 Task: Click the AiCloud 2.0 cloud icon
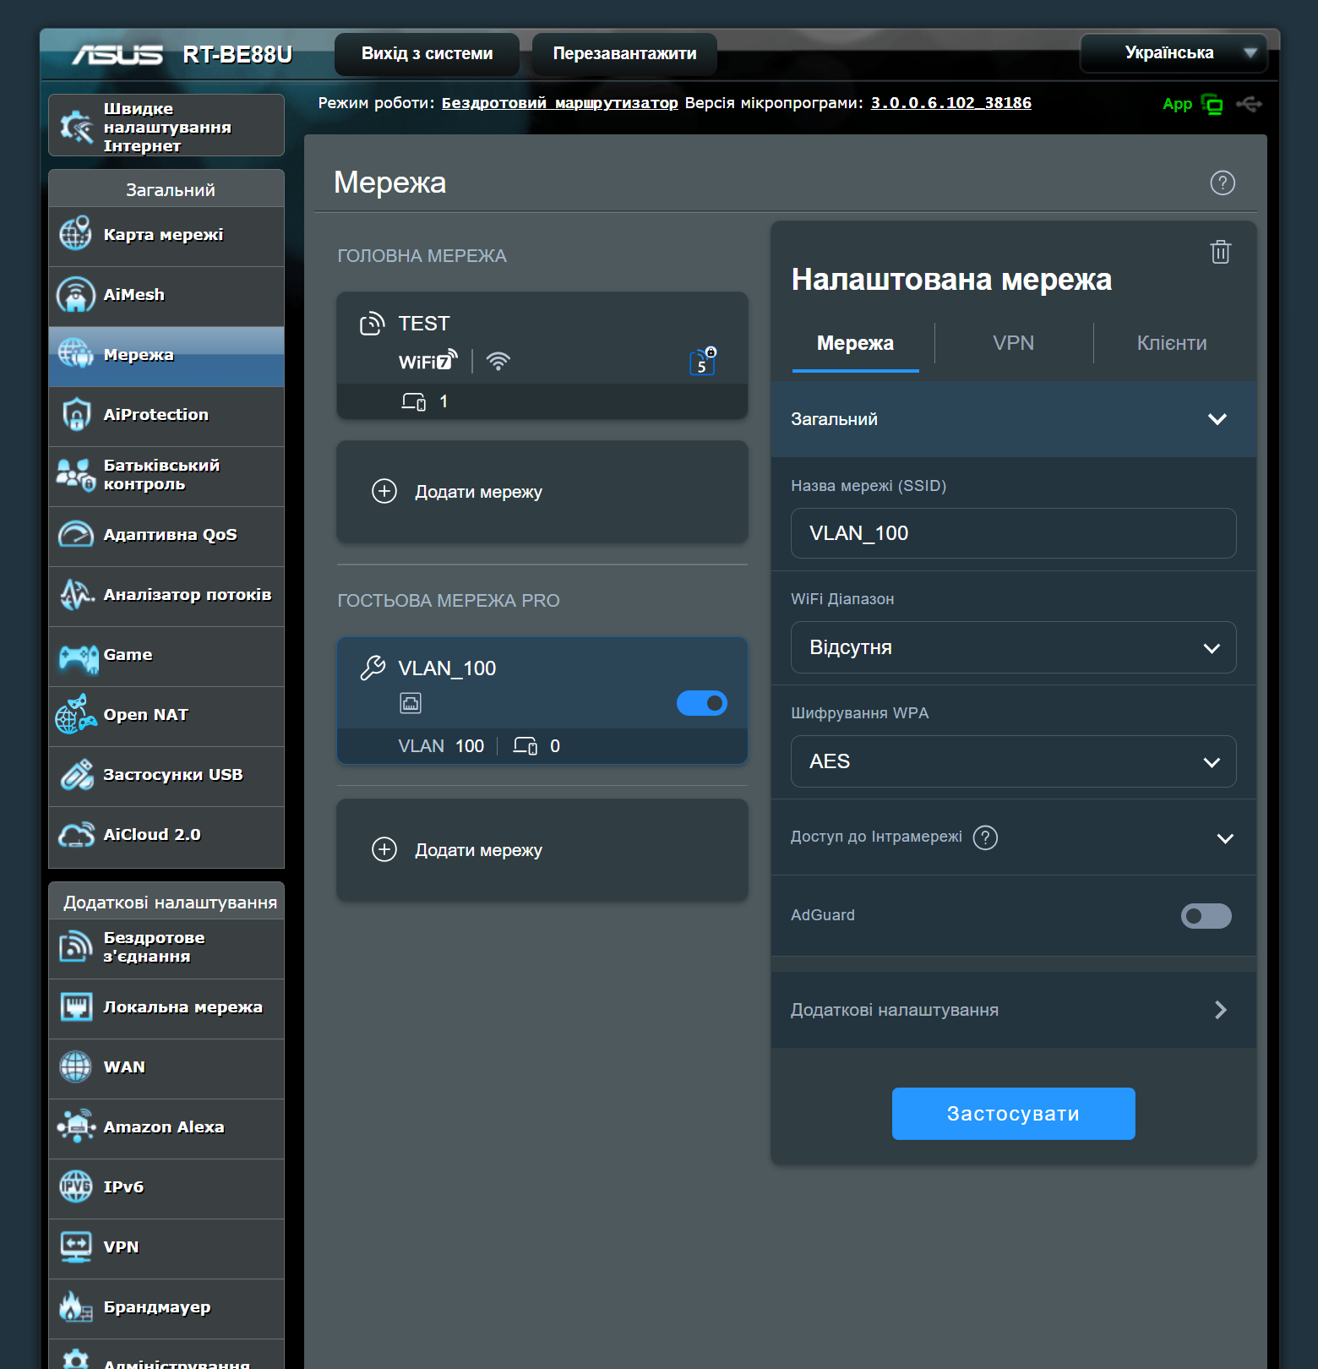pyautogui.click(x=75, y=834)
